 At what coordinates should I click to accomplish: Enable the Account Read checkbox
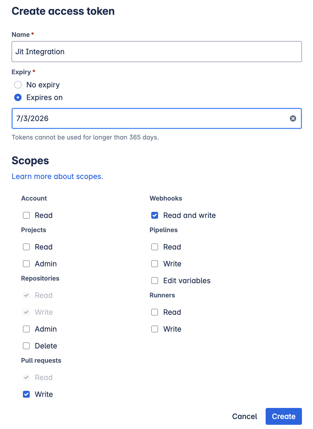click(x=26, y=215)
